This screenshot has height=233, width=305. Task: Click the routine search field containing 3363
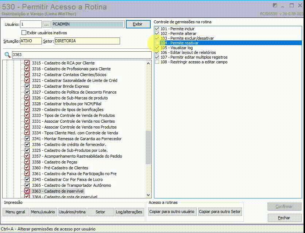coord(82,55)
